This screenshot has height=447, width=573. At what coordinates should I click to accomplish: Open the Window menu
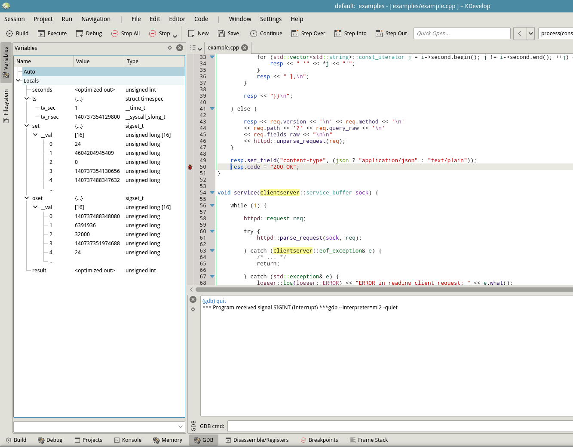(x=240, y=19)
